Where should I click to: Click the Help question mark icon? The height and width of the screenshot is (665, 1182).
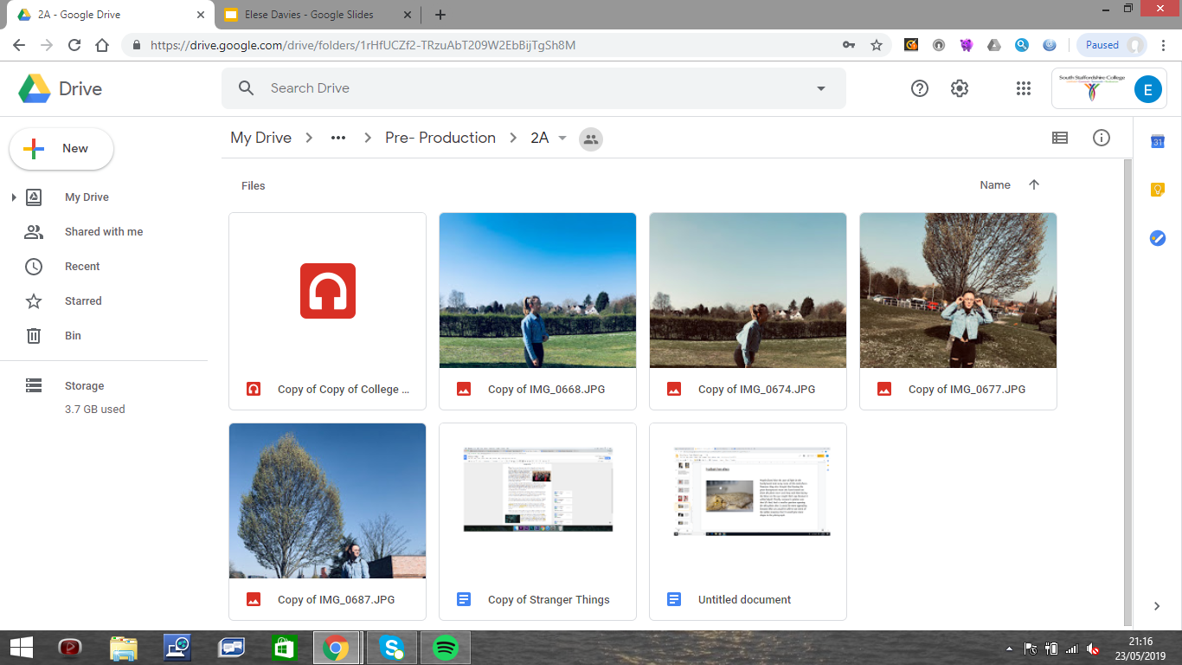point(920,88)
